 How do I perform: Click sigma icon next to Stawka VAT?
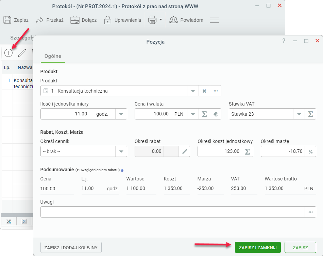[x=310, y=114]
